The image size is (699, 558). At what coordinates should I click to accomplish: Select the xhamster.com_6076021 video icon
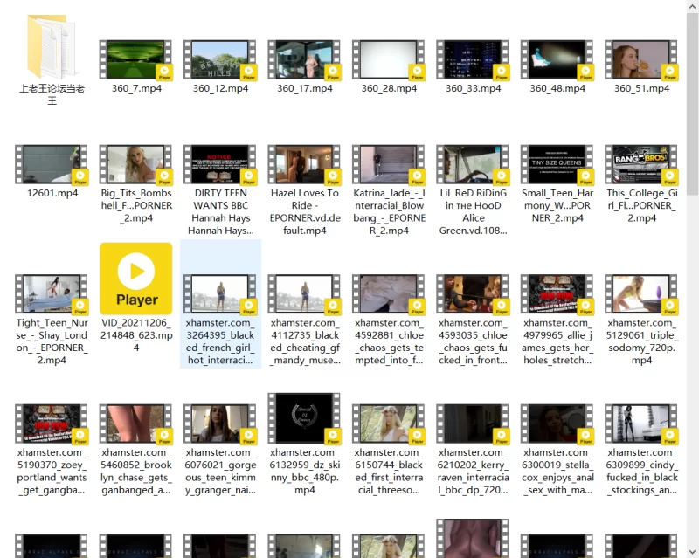pyautogui.click(x=220, y=424)
